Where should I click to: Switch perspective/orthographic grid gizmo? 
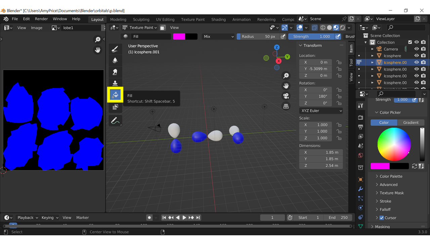(286, 106)
